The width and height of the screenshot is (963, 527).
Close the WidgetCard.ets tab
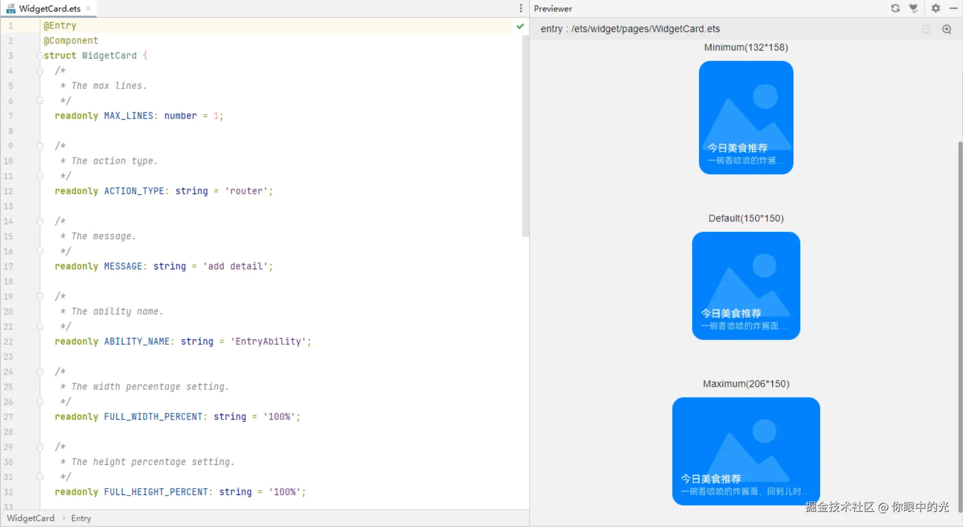click(x=88, y=8)
